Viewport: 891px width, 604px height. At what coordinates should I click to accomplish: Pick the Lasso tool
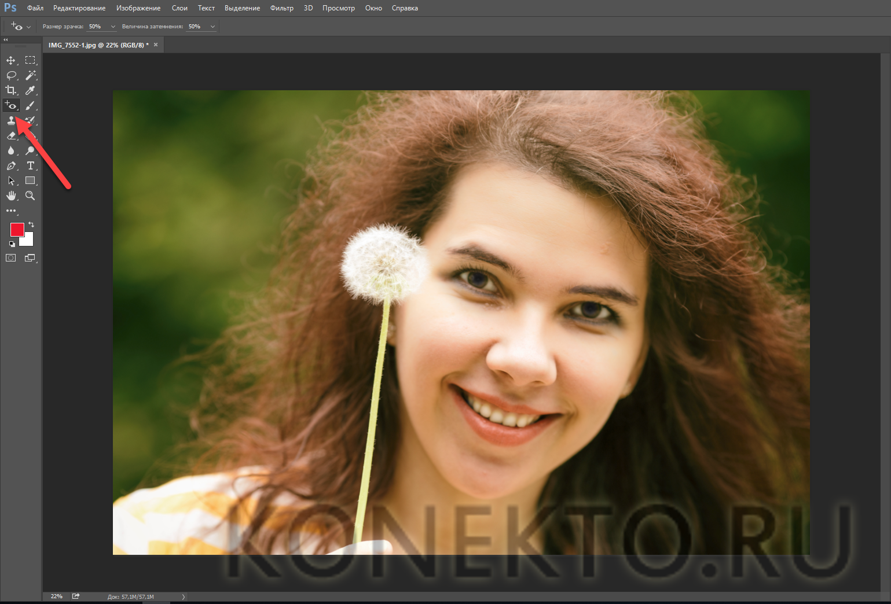pos(11,75)
